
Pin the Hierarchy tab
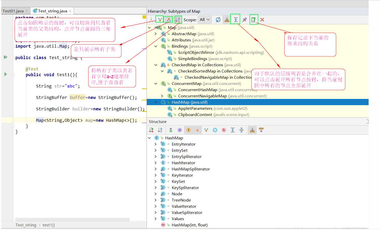244,20
